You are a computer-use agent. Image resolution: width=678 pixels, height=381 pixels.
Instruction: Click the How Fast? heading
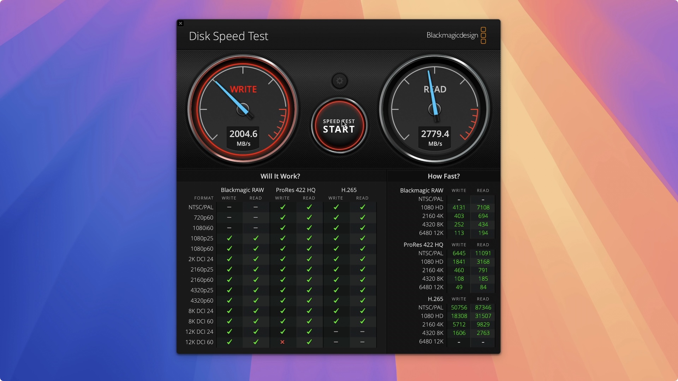pyautogui.click(x=444, y=176)
